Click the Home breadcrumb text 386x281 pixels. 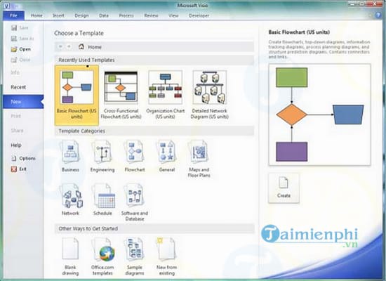coord(95,47)
